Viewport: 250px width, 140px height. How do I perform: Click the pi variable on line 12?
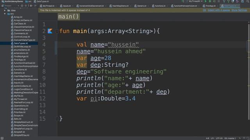[94, 98]
